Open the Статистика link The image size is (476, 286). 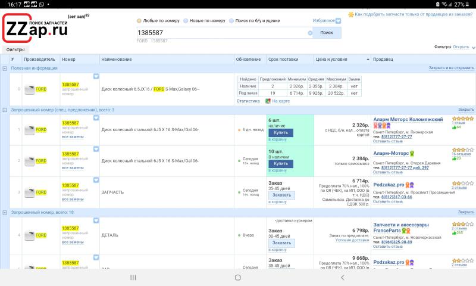248,101
